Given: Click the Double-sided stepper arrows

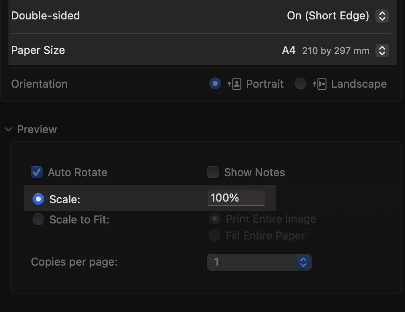Looking at the screenshot, I should (x=382, y=16).
